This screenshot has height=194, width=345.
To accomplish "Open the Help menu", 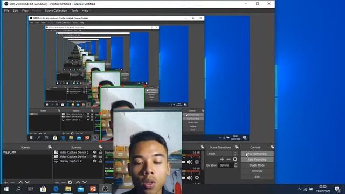I will 85,11.
